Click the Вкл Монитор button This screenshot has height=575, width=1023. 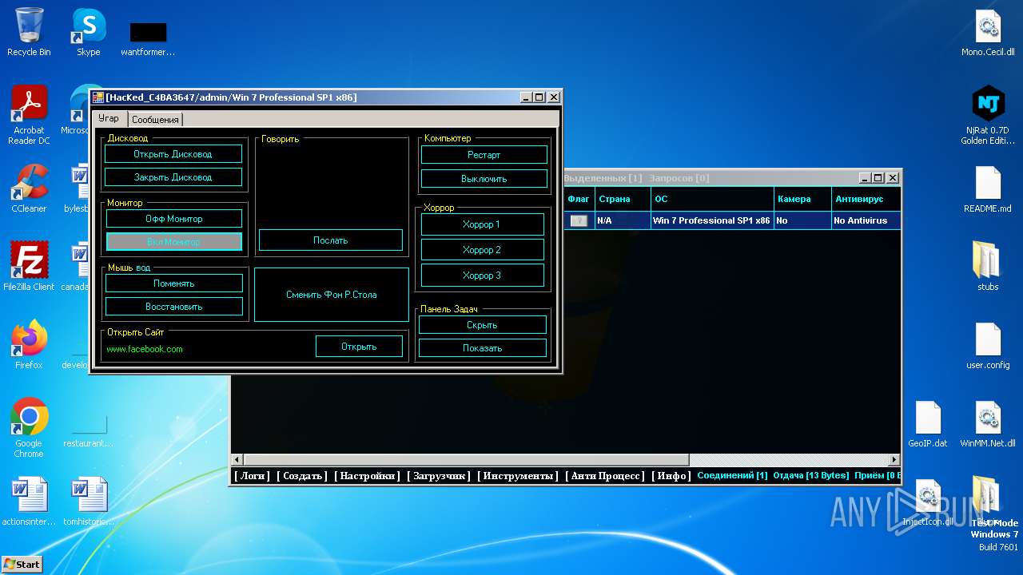[x=173, y=241]
